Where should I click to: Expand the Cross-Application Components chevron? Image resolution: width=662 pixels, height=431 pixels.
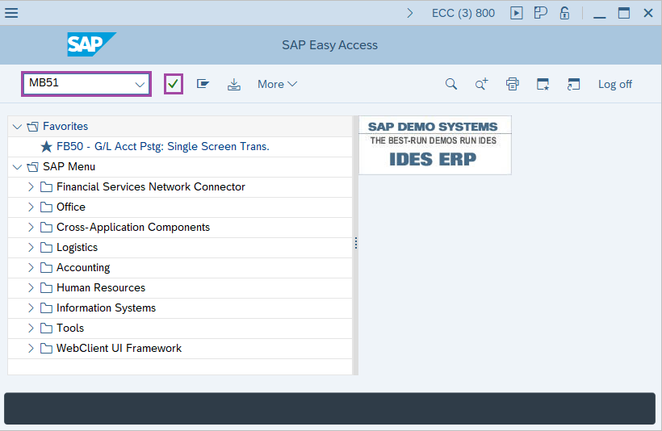coord(31,227)
